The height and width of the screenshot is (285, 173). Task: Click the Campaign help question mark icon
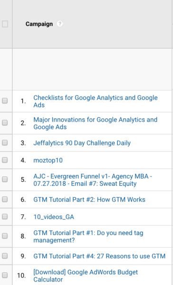[59, 24]
